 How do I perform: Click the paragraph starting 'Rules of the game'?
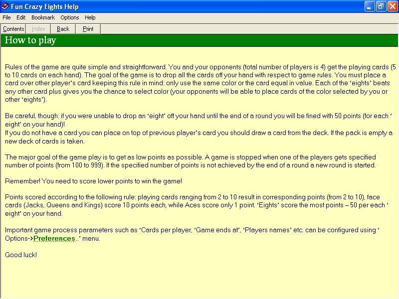pos(200,83)
